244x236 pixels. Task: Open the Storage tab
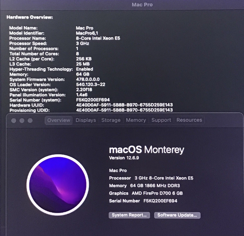[x=111, y=120]
